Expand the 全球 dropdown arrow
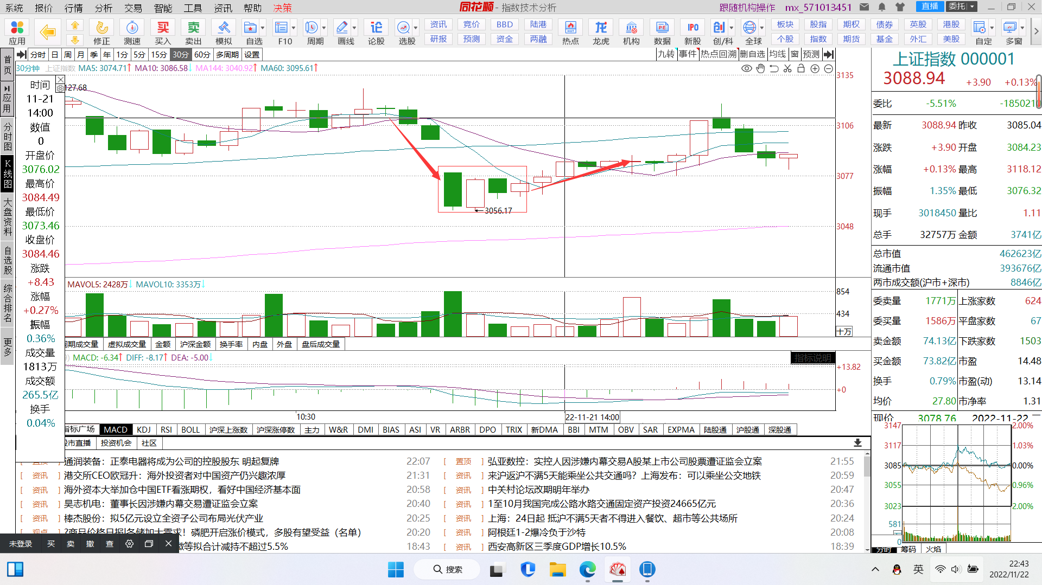 click(762, 28)
